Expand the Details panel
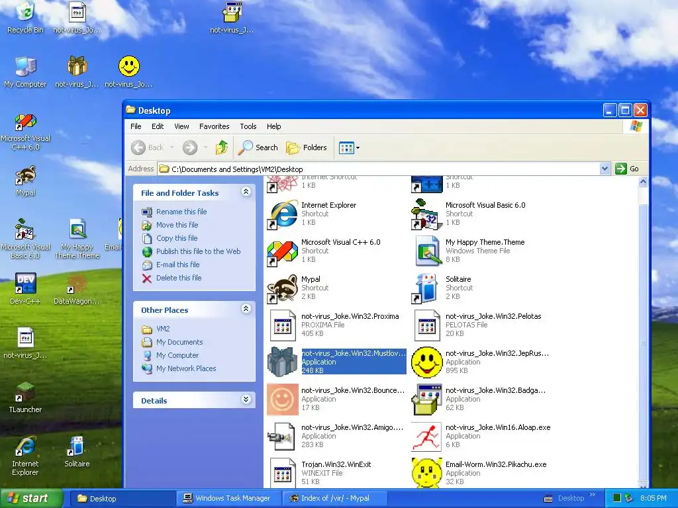 (x=246, y=400)
